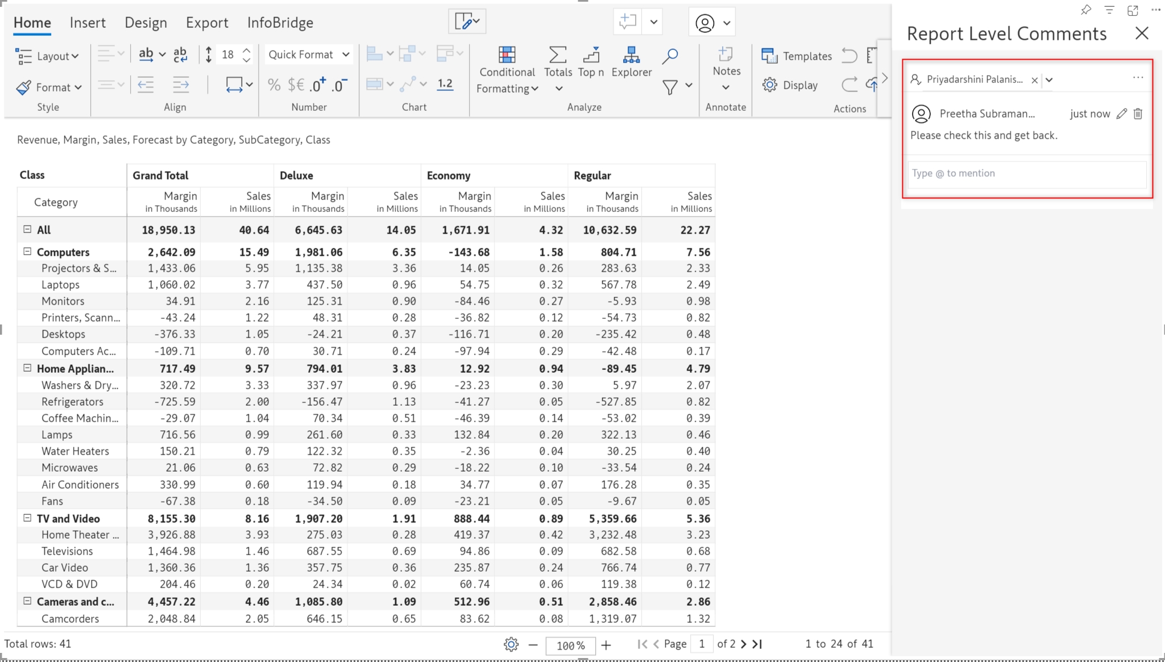Image resolution: width=1165 pixels, height=662 pixels.
Task: Select the Explorer hierarchy icon
Action: (x=631, y=55)
